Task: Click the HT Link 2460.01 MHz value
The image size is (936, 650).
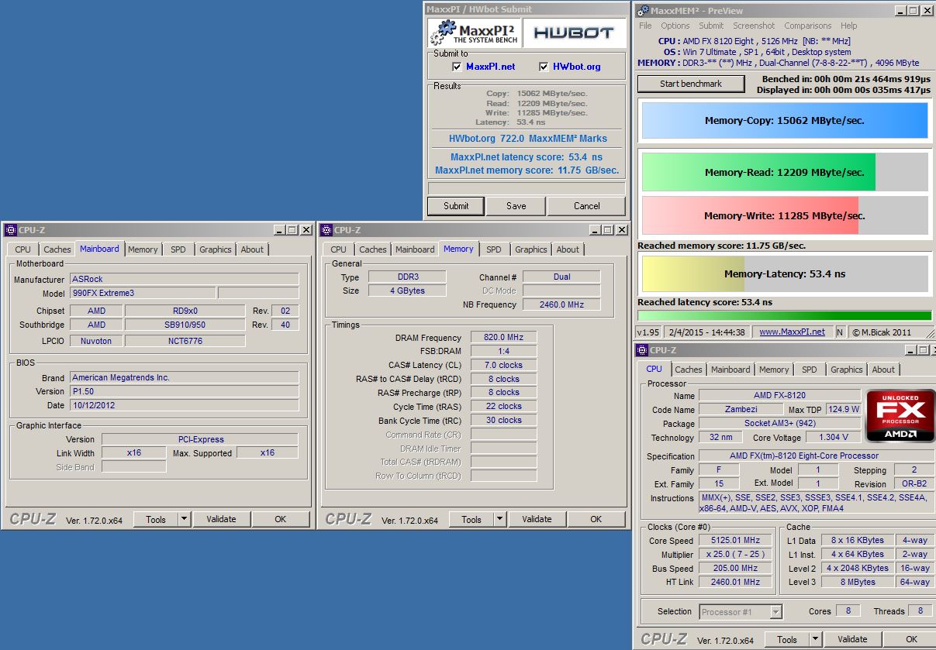Action: (736, 582)
